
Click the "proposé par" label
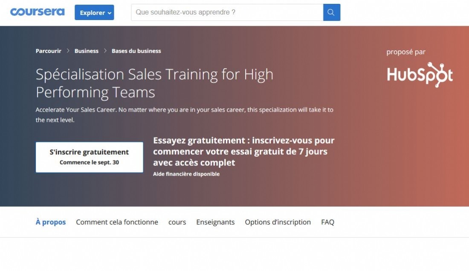tap(406, 52)
